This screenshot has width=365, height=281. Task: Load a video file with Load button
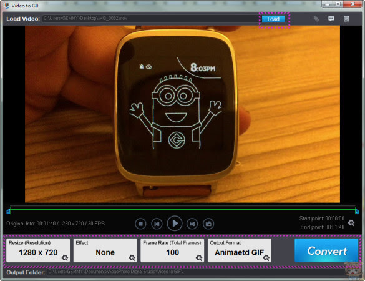(x=273, y=19)
